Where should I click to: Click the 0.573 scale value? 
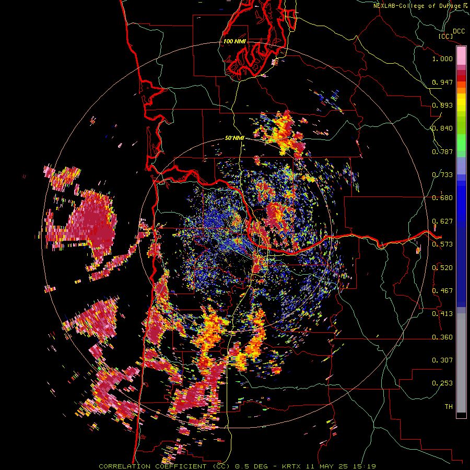coord(442,244)
